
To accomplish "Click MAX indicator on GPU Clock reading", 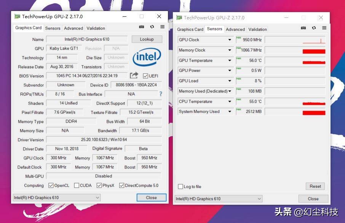I will pos(239,38).
